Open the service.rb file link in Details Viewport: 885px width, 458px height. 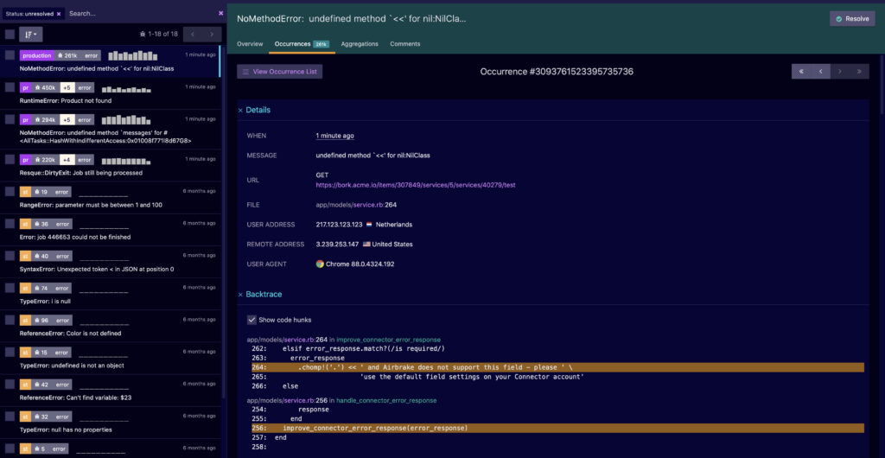tap(368, 205)
